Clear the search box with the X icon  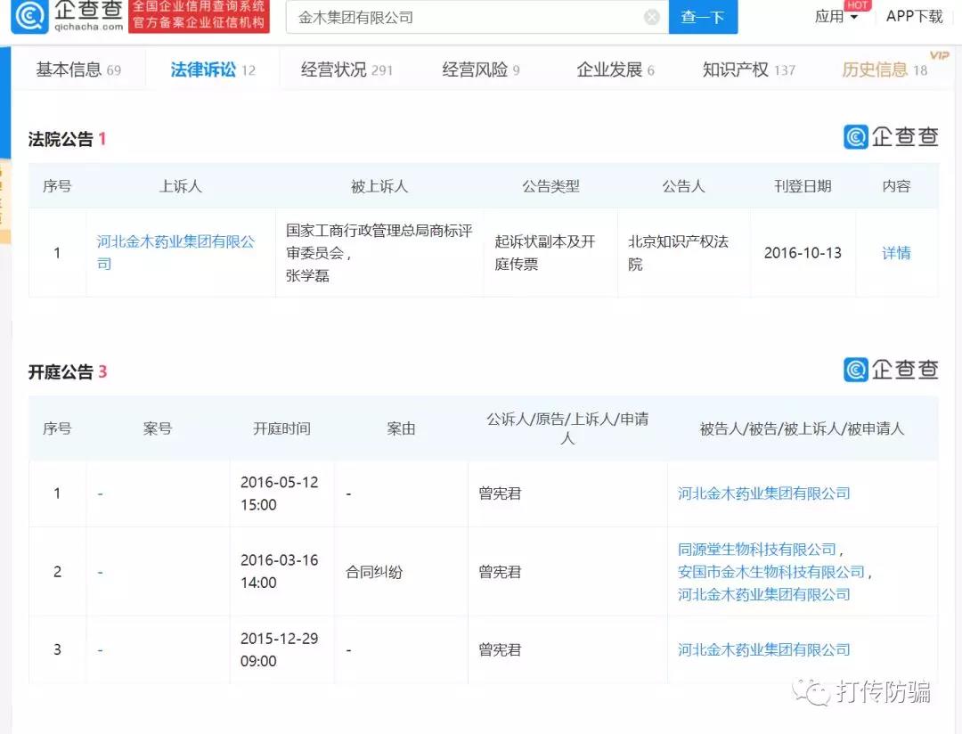pos(652,17)
